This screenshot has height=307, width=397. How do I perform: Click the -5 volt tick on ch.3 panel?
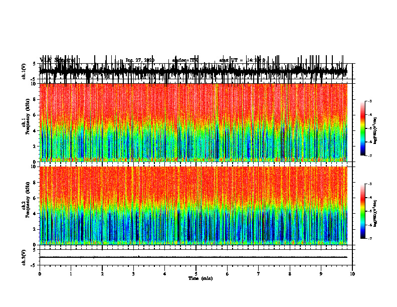[34, 265]
